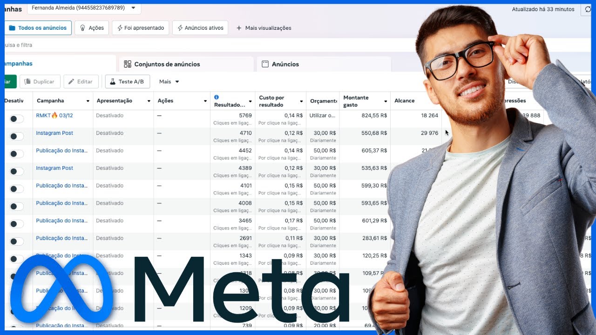The width and height of the screenshot is (596, 335).
Task: Click the 593,65 R$ amount spent cell
Action: point(374,203)
